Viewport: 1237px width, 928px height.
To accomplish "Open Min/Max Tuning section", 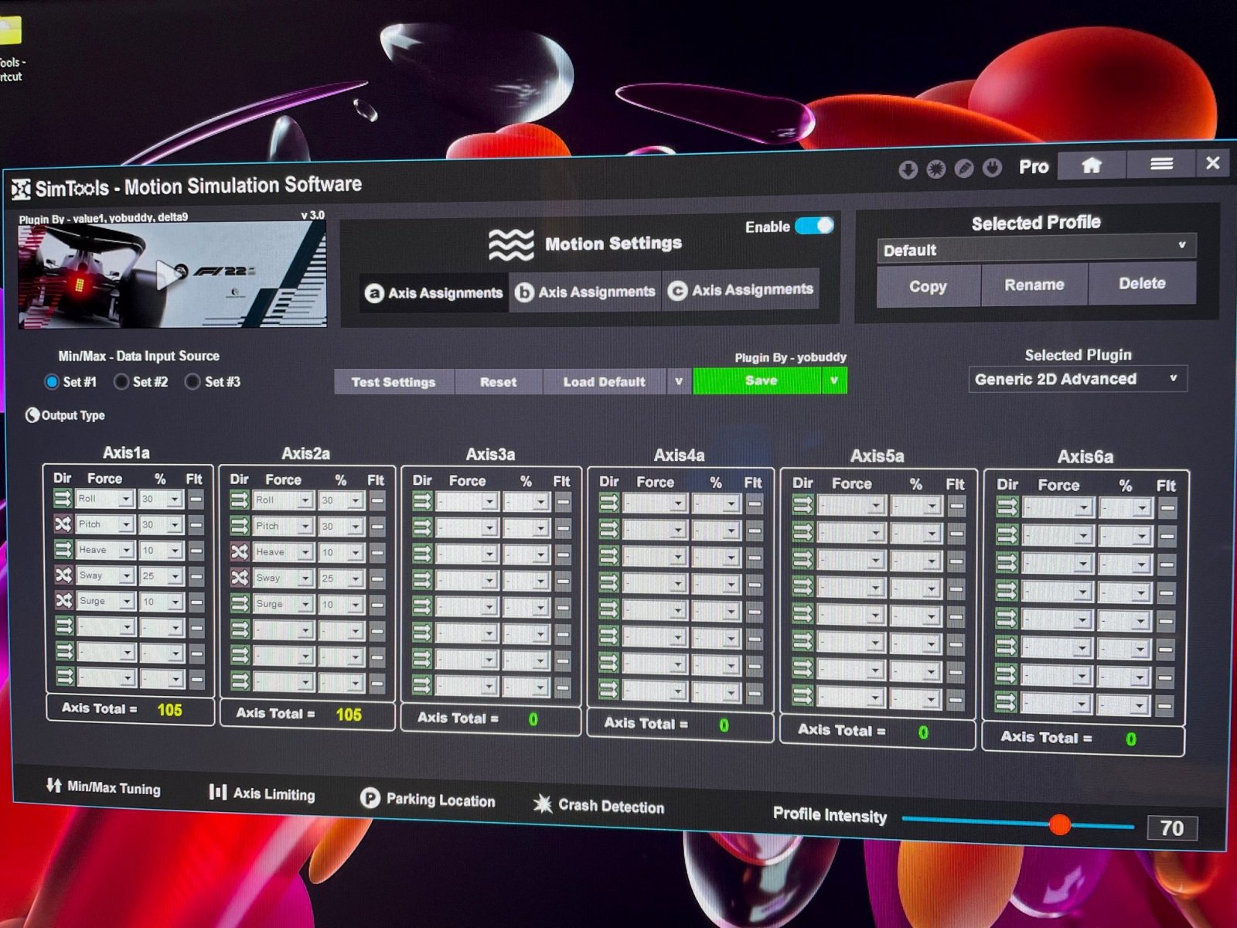I will tap(104, 787).
